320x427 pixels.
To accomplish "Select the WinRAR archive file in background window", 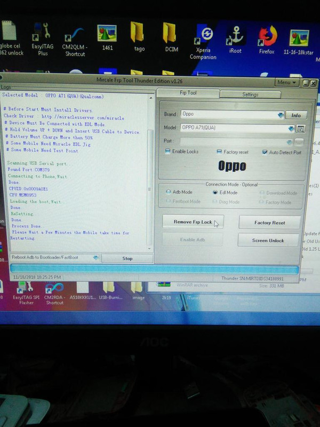I will pos(192,285).
